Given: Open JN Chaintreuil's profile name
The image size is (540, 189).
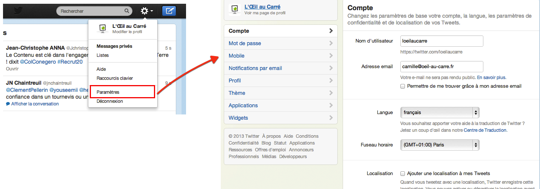Looking at the screenshot, I should point(24,82).
